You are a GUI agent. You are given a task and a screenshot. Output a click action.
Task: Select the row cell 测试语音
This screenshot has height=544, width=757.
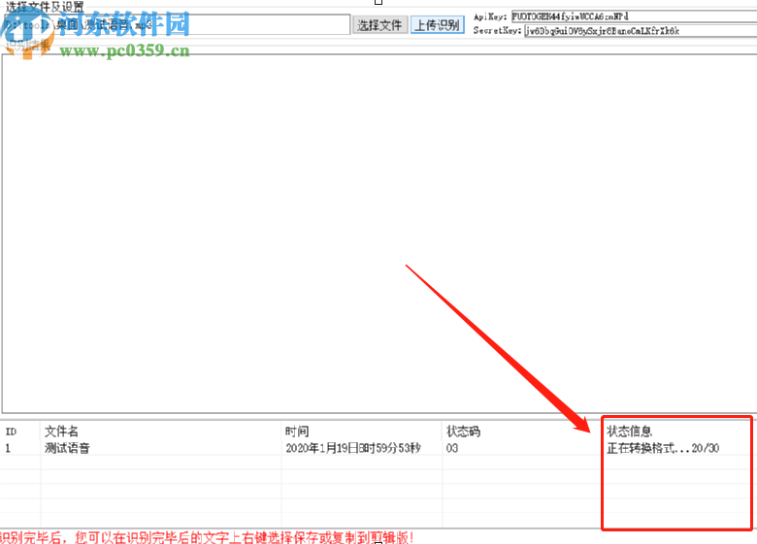pyautogui.click(x=67, y=448)
